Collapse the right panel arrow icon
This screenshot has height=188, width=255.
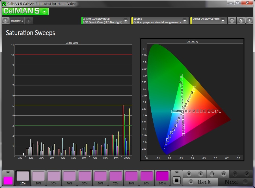250,21
